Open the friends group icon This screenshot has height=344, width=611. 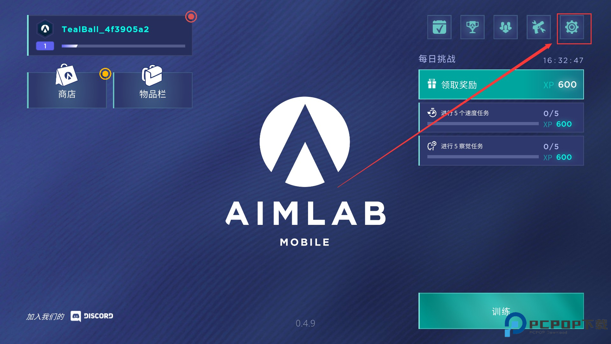coord(505,27)
